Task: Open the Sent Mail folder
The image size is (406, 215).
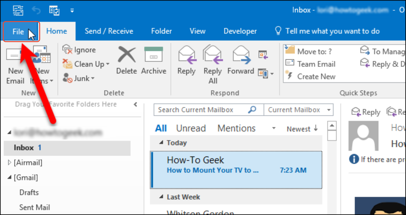Action: point(35,207)
